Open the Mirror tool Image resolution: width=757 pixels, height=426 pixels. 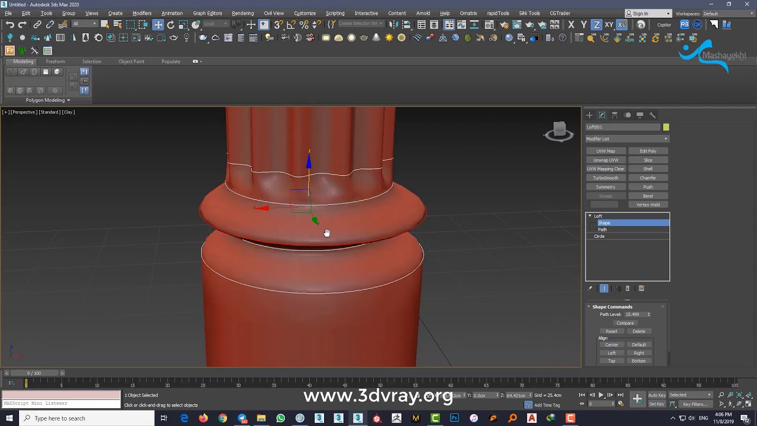394,24
